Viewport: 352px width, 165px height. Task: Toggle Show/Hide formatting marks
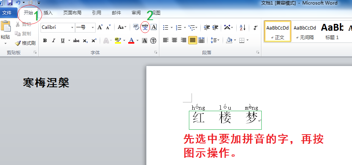click(x=255, y=28)
